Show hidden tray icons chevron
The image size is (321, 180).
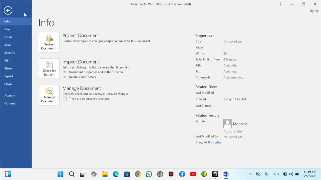(x=250, y=174)
